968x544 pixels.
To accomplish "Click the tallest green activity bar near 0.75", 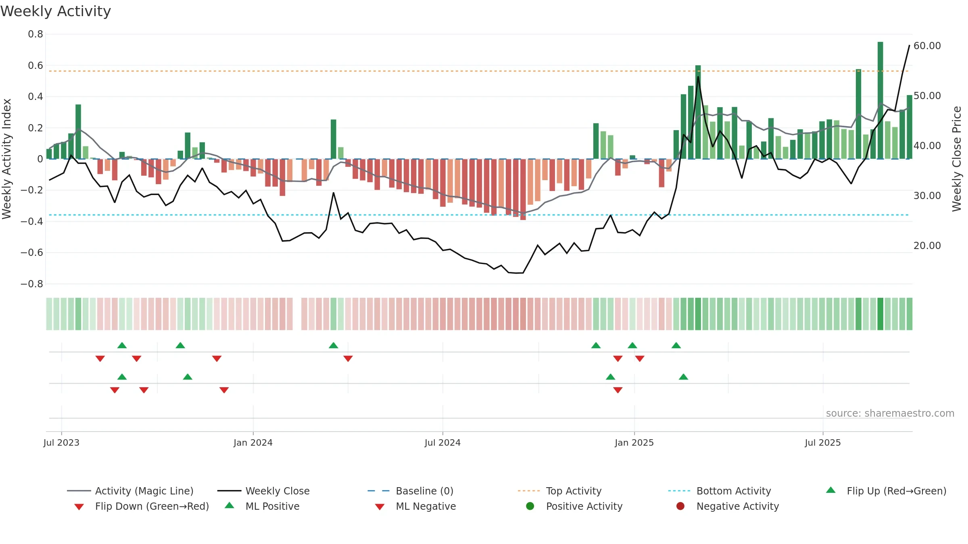I will coord(880,100).
